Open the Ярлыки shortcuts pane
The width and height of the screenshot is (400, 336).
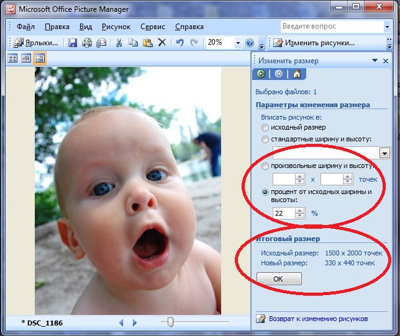click(36, 43)
